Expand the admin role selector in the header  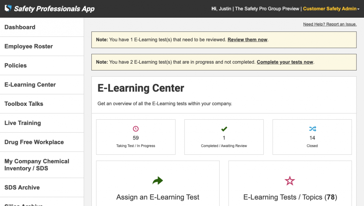pos(330,8)
